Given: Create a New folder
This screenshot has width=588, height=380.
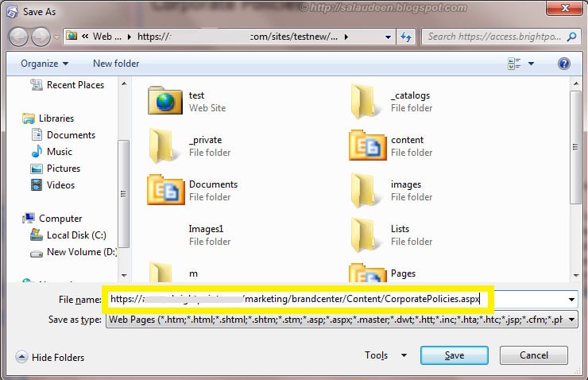Looking at the screenshot, I should (116, 64).
